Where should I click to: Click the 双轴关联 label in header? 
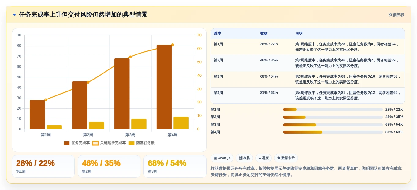point(396,15)
